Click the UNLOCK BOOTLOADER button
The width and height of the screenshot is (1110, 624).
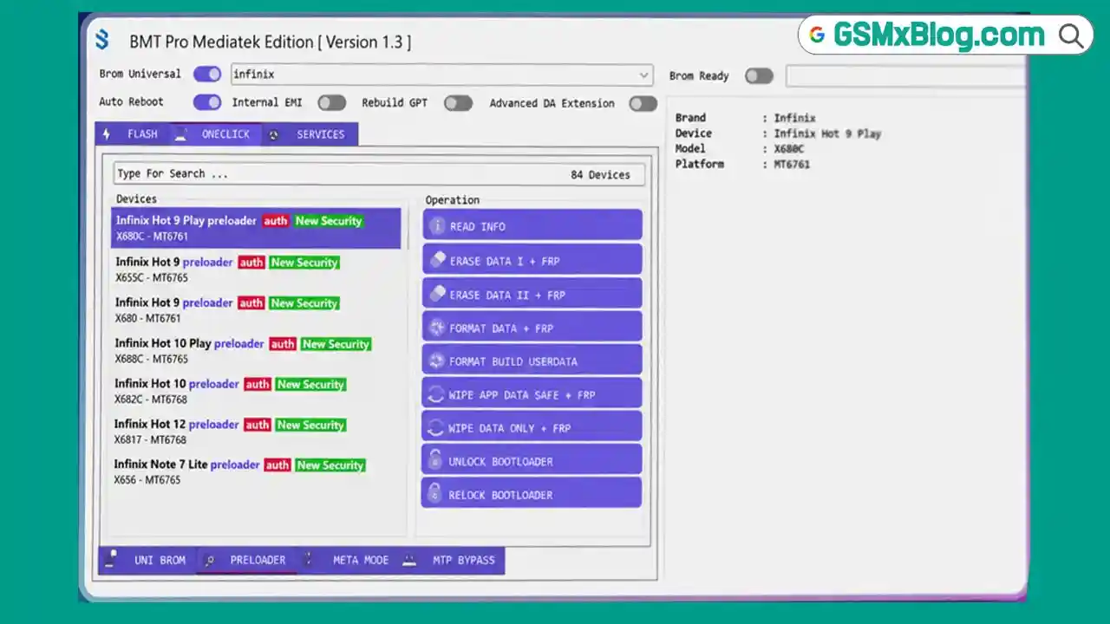click(532, 460)
